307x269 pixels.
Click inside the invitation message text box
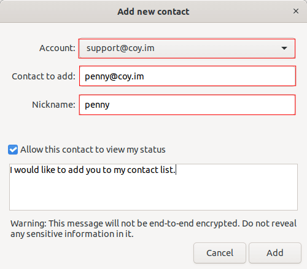(x=153, y=187)
